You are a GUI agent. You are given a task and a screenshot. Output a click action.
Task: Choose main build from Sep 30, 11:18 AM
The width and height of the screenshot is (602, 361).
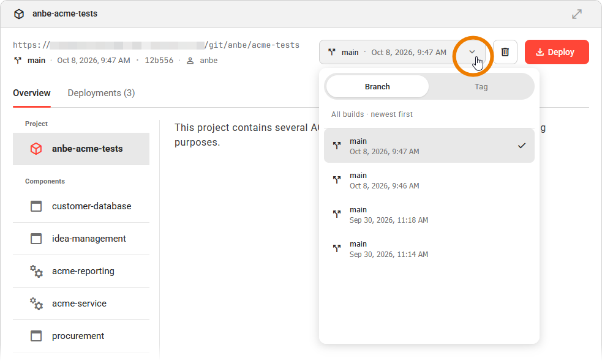tap(429, 214)
